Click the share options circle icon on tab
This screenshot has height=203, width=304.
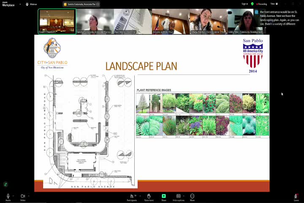tap(98, 4)
